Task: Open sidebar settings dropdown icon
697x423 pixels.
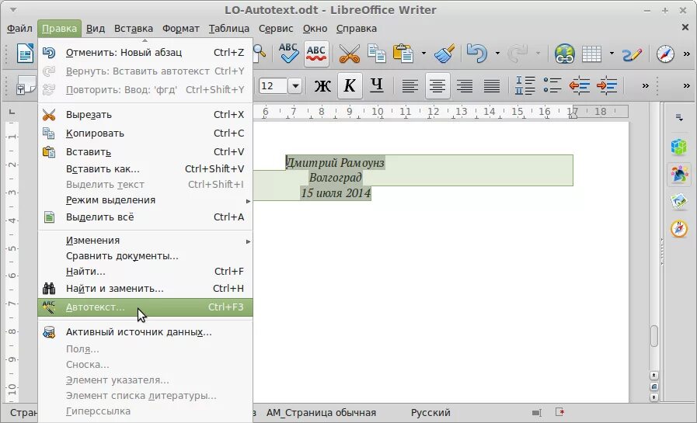Action: point(679,118)
